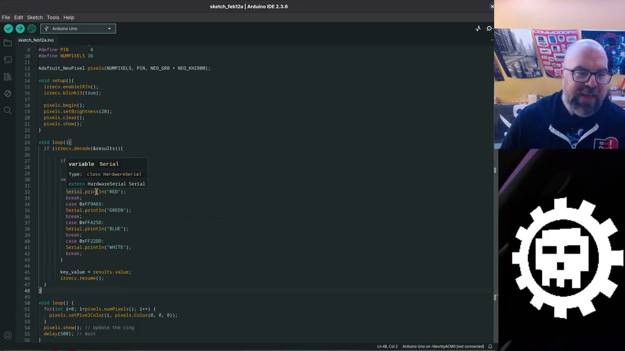This screenshot has height=351, width=625.
Task: Open the Debug sidebar panel
Action: point(8,94)
